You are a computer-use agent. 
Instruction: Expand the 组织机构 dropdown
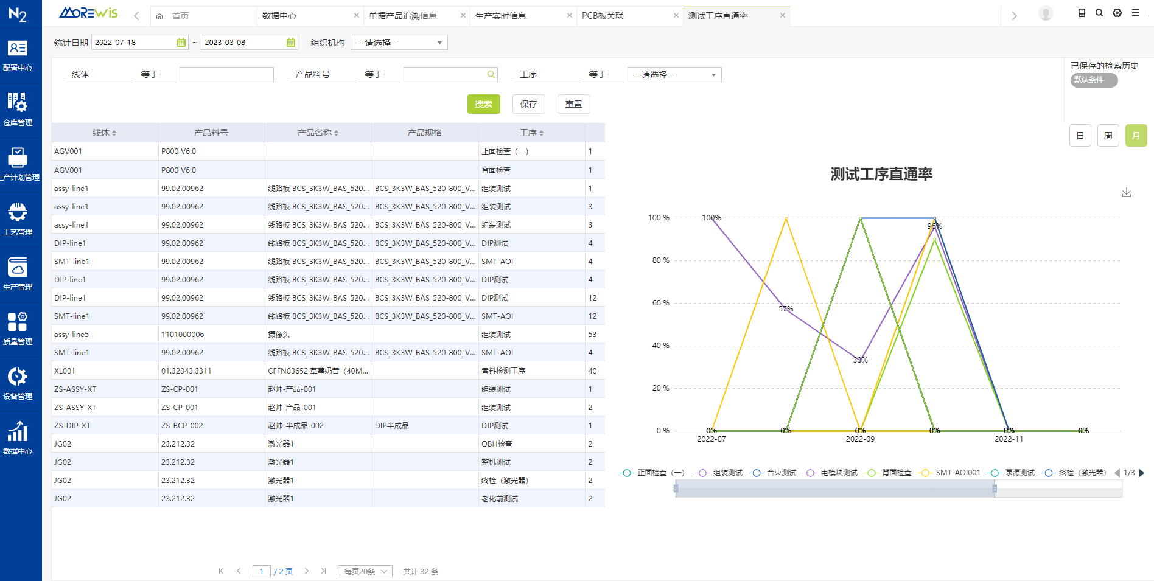tap(399, 43)
